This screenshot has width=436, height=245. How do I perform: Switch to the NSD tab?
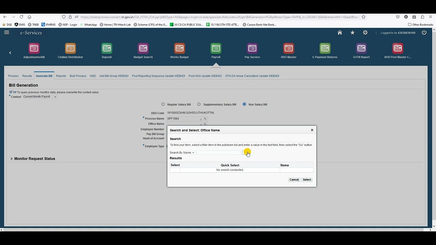click(93, 76)
